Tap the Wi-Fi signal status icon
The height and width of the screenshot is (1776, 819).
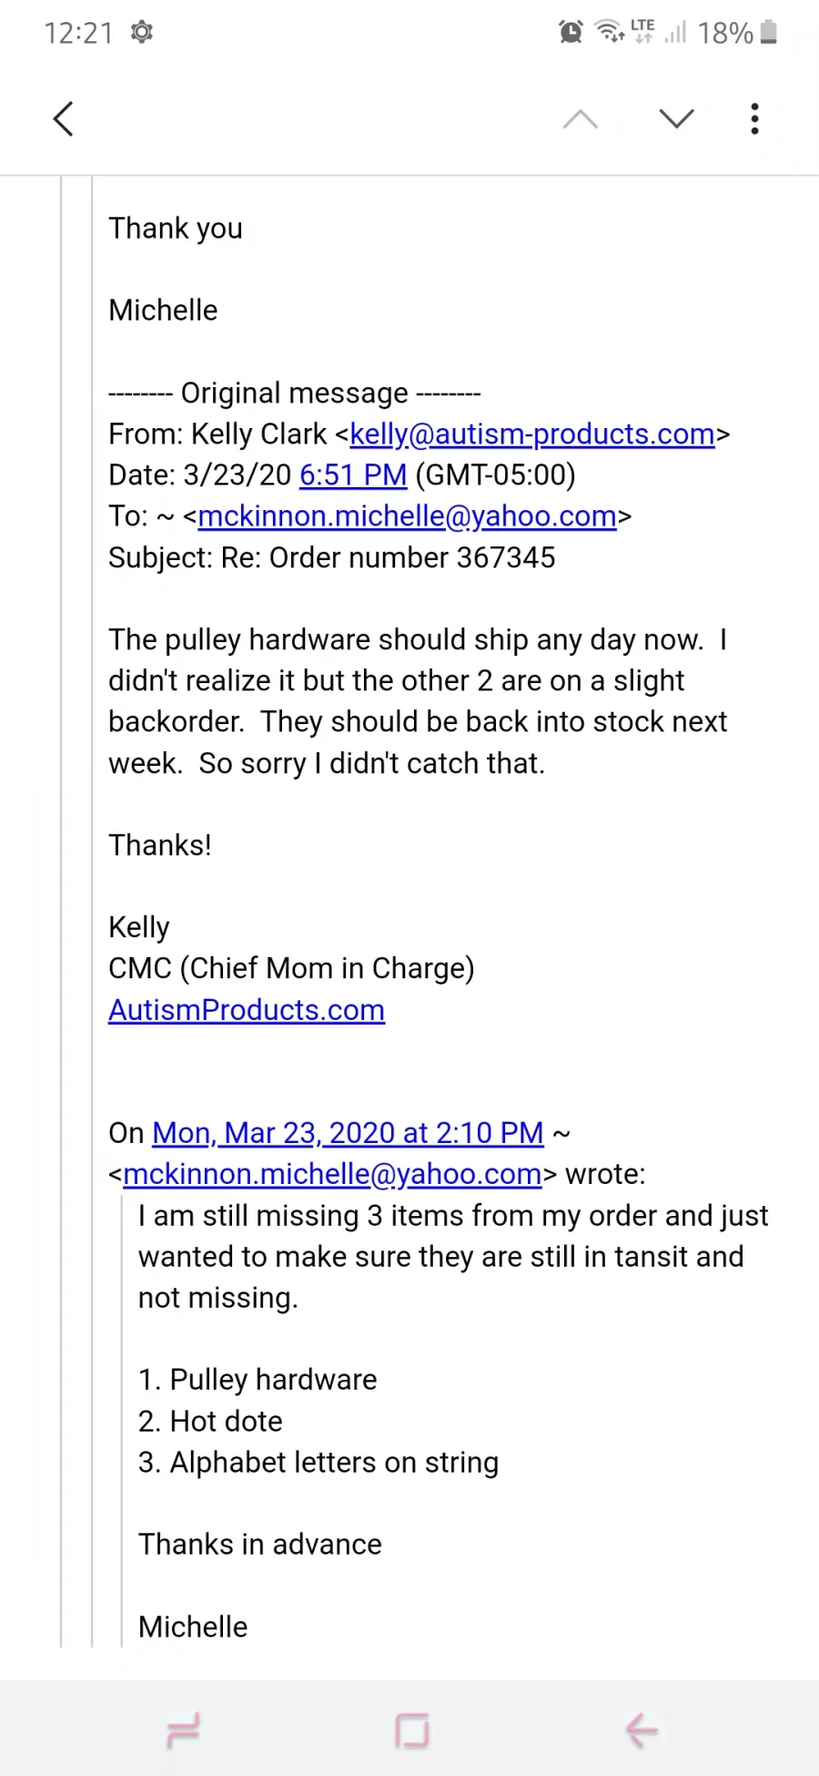(609, 33)
